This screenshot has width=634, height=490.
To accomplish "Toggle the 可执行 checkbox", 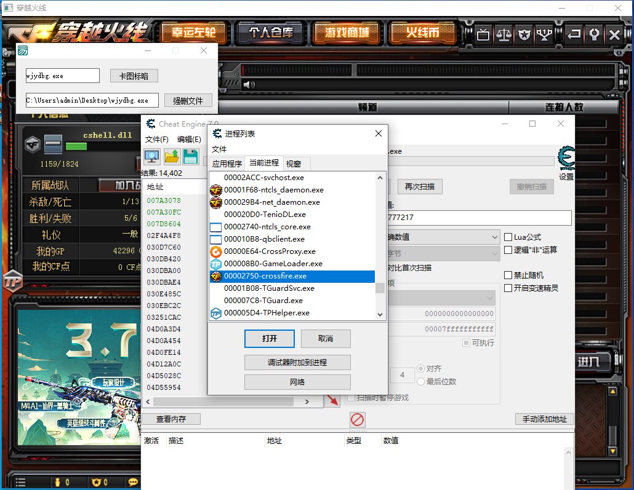I will (x=466, y=342).
